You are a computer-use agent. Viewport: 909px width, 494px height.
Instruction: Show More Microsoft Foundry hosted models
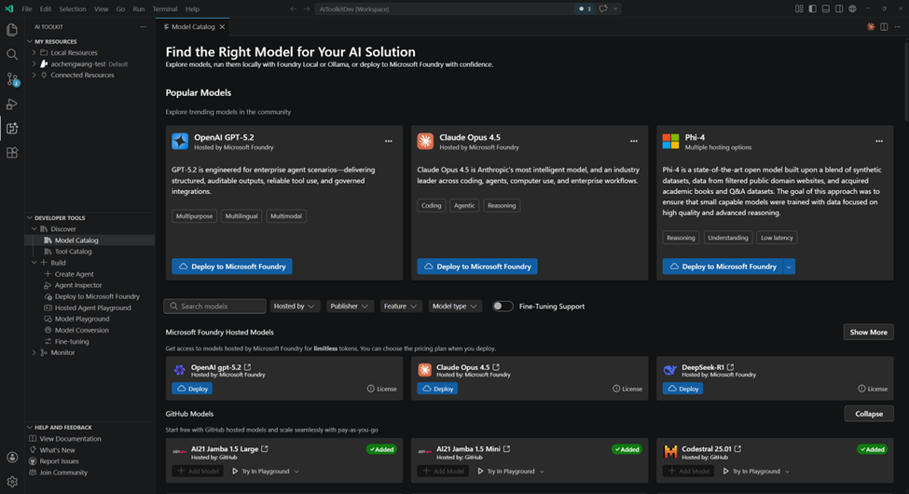[x=868, y=332]
